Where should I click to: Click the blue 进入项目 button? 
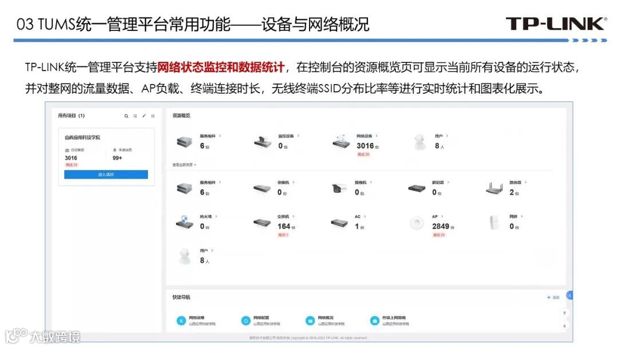[x=106, y=175]
